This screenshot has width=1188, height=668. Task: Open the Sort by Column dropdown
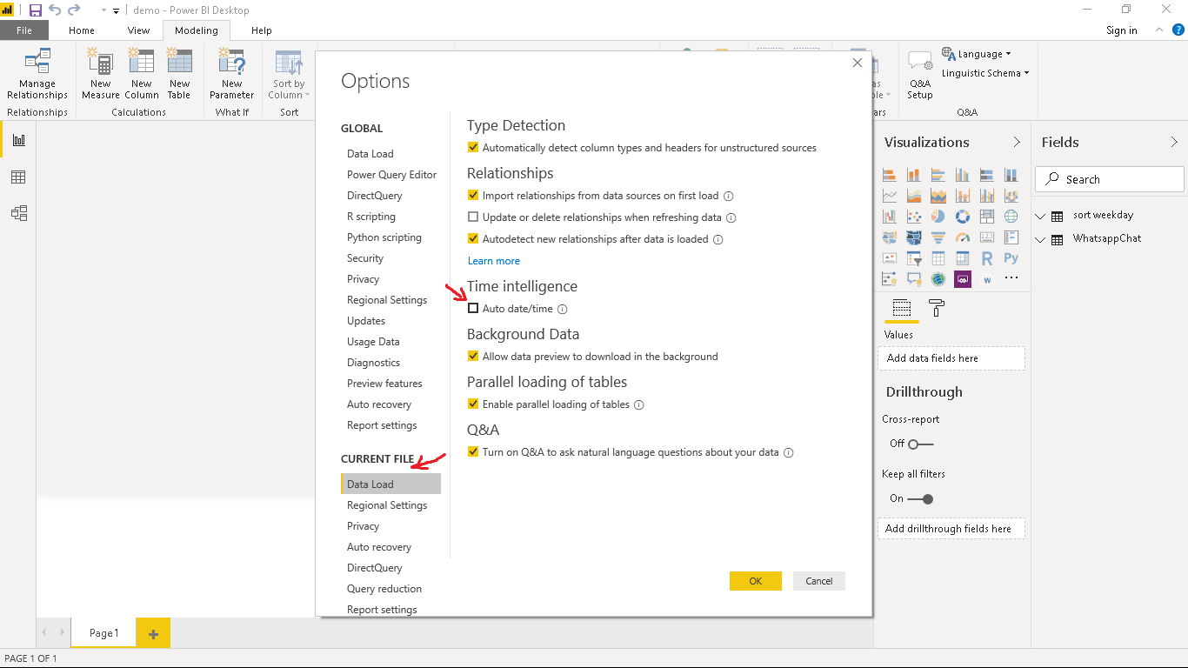pos(289,75)
